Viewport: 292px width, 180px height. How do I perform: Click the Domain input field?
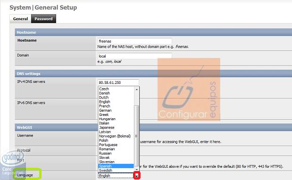[x=134, y=56]
